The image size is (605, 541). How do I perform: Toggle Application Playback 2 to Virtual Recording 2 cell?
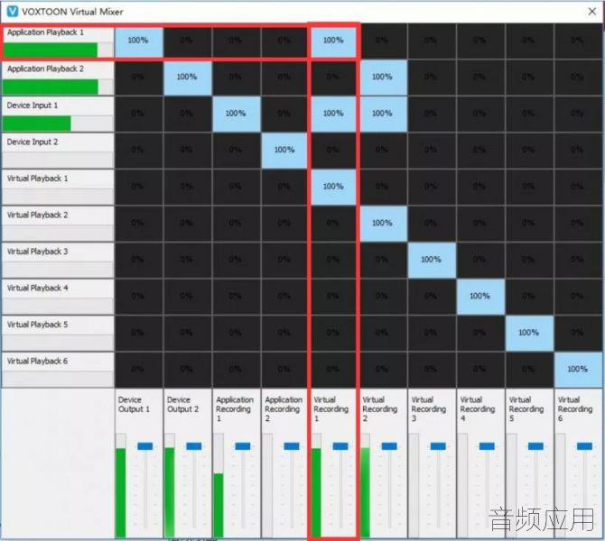[382, 77]
